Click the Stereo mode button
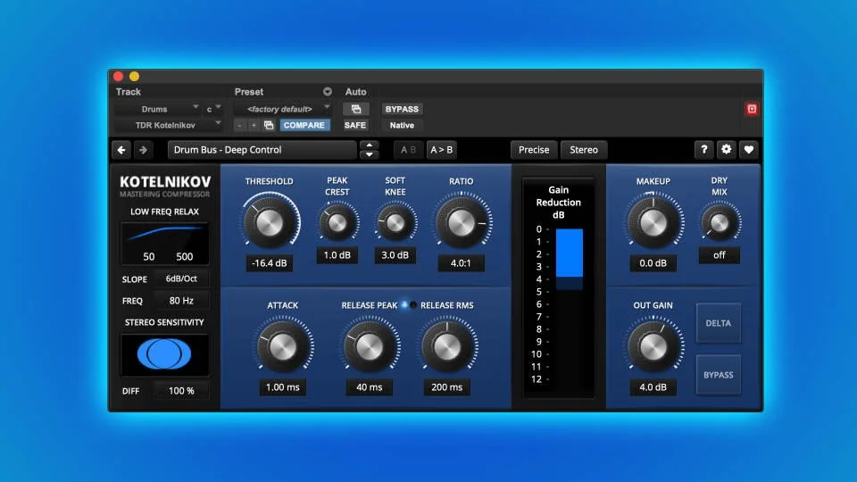 click(x=584, y=150)
